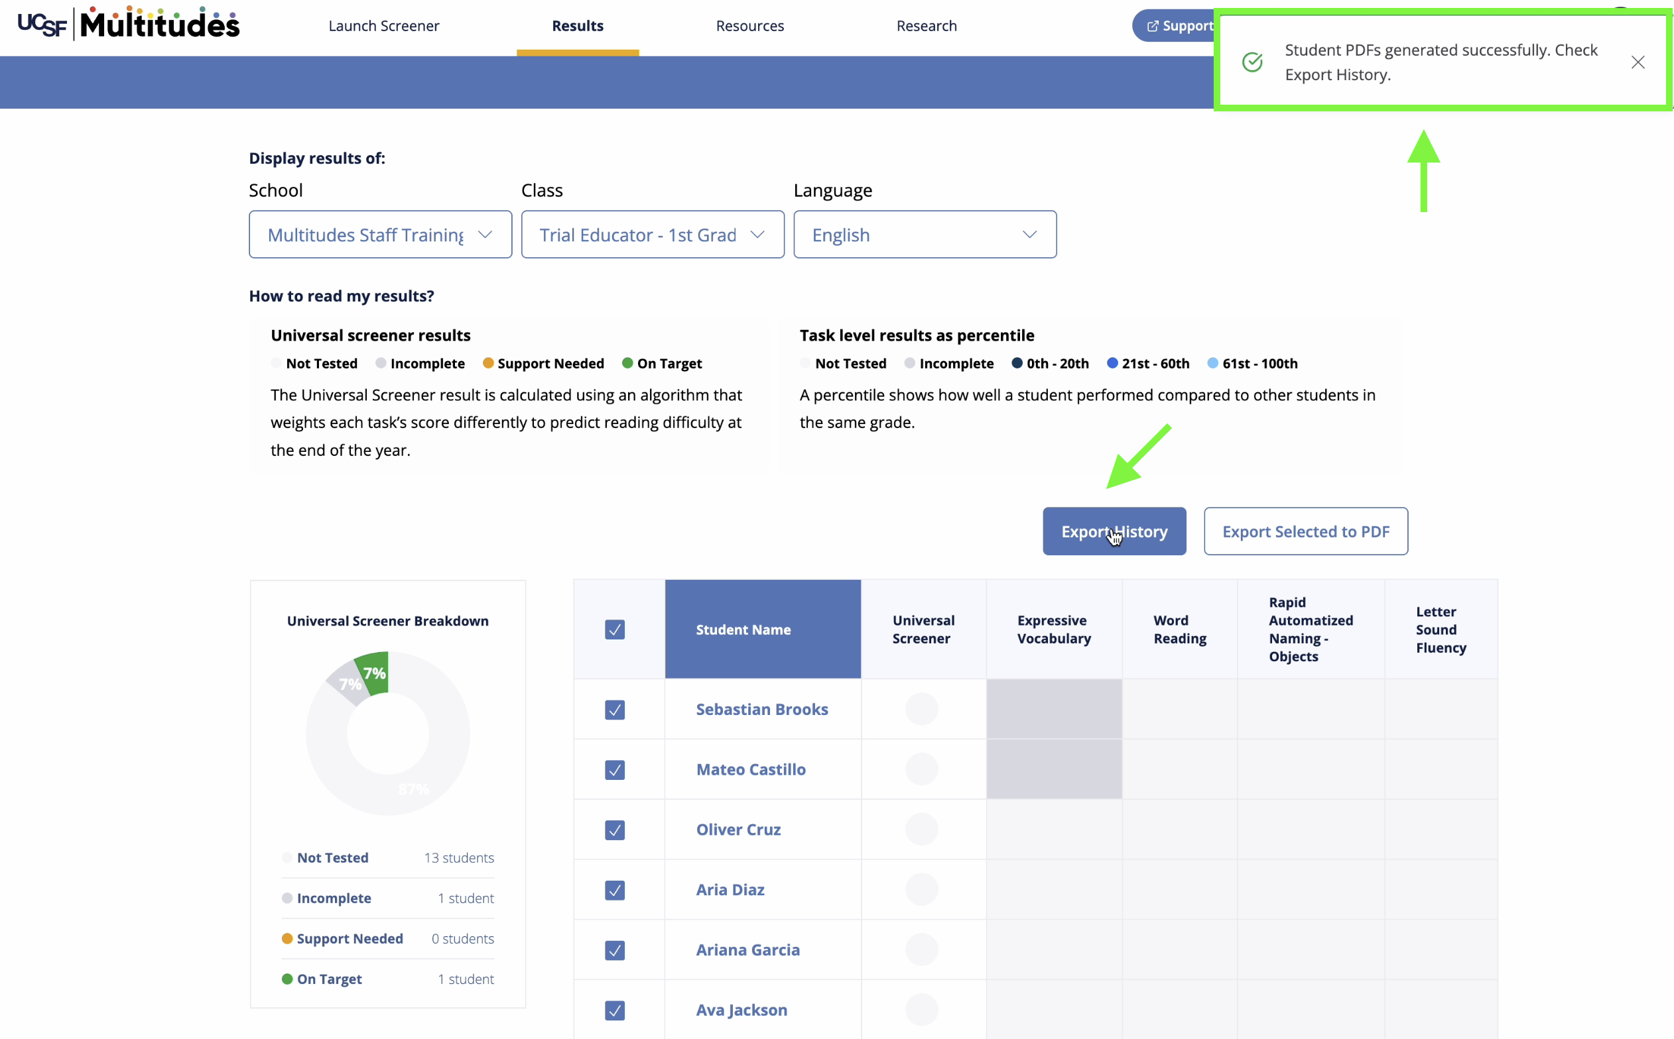This screenshot has width=1674, height=1039.
Task: Click the green success checkmark icon
Action: pos(1252,62)
